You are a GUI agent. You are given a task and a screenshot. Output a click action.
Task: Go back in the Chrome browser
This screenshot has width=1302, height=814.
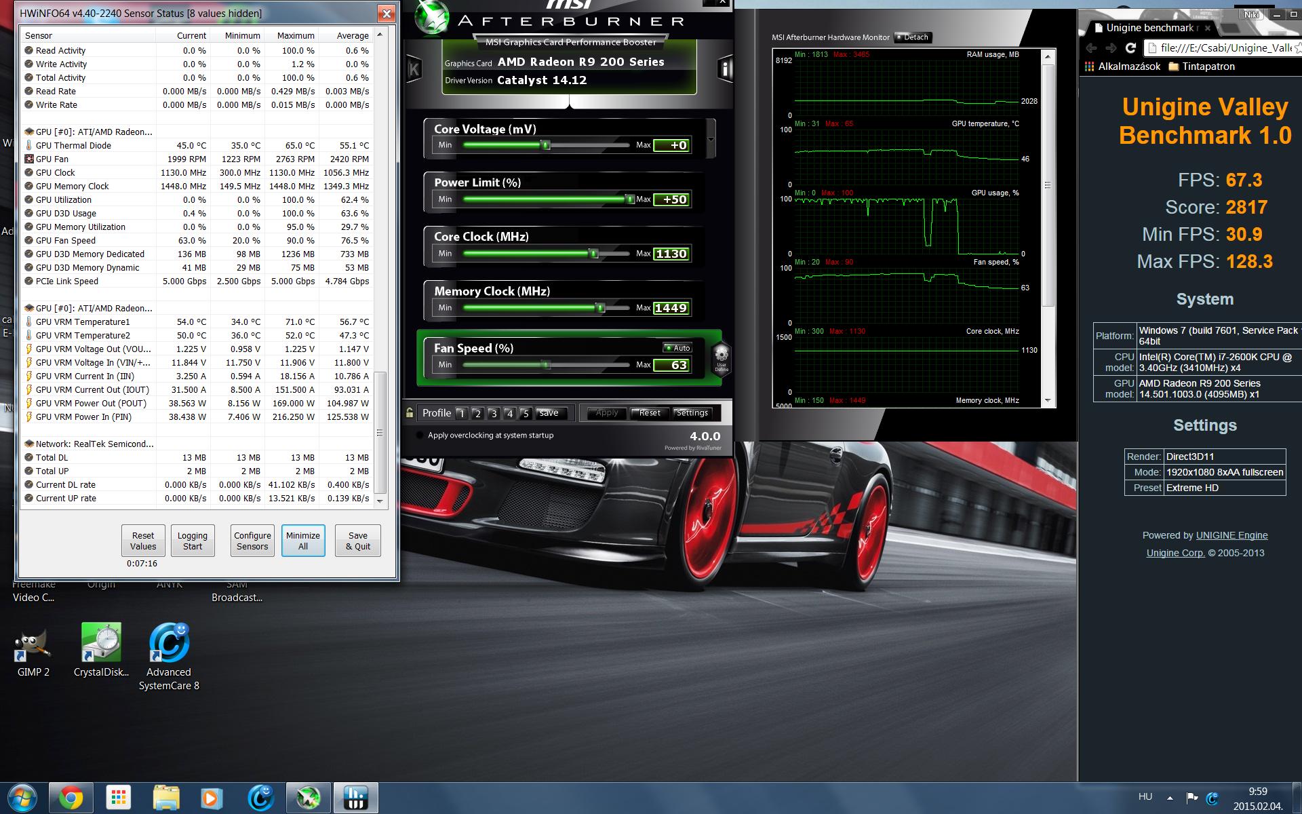click(1091, 47)
